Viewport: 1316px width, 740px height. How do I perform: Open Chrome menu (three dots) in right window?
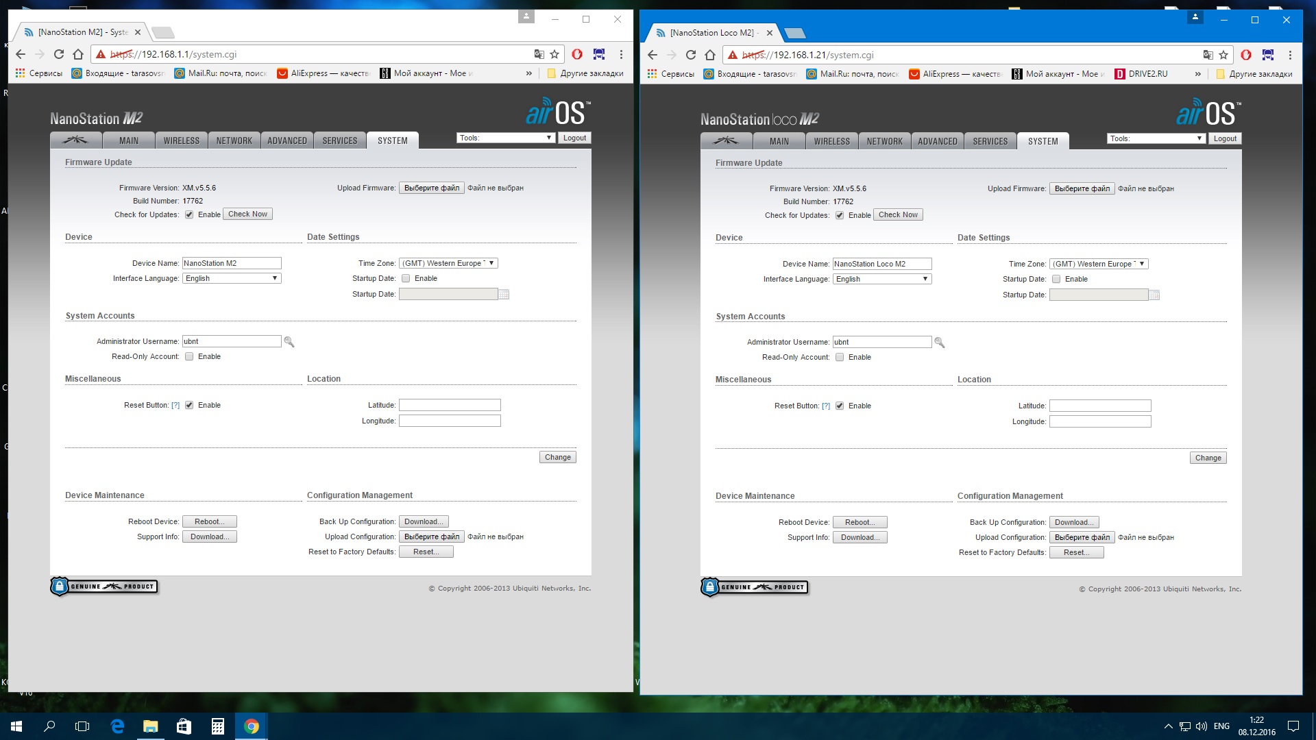pyautogui.click(x=1290, y=55)
